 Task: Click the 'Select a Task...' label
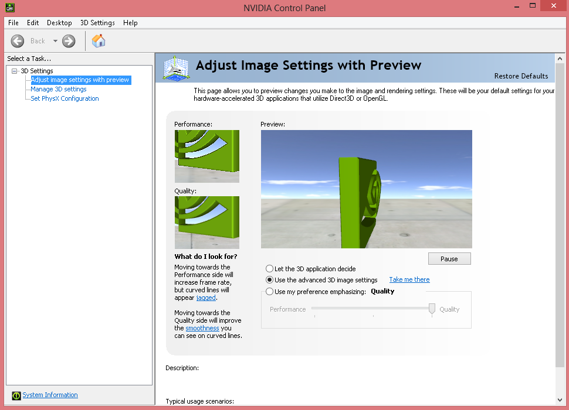29,59
